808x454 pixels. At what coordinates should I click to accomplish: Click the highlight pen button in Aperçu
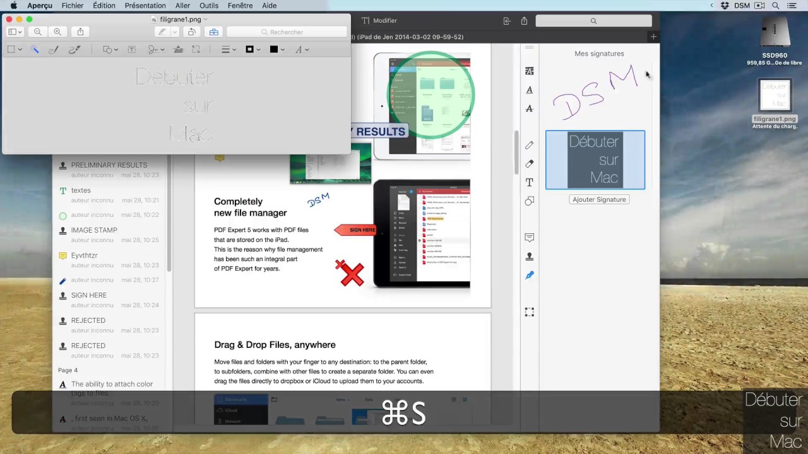click(x=163, y=32)
